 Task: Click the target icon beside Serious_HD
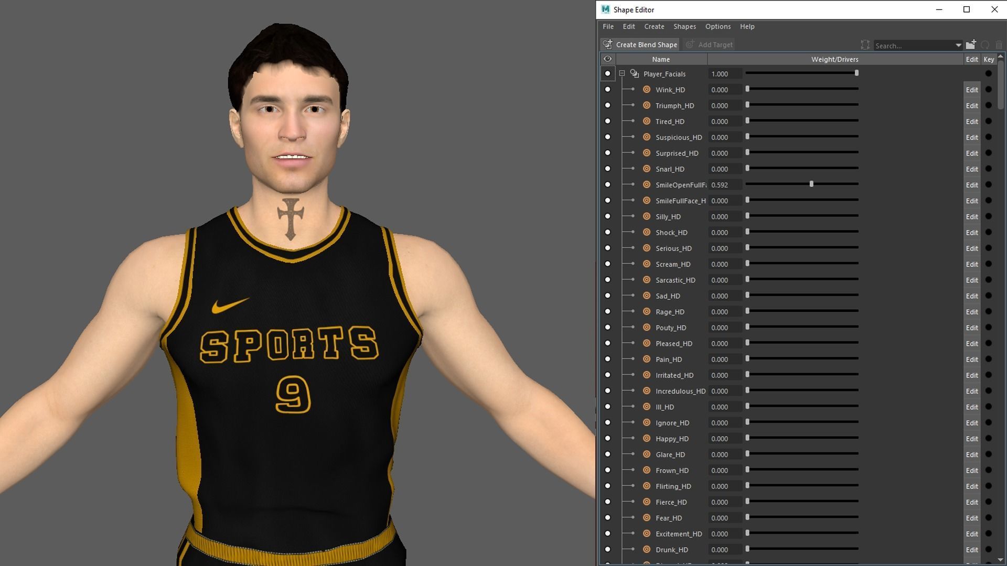tap(647, 248)
